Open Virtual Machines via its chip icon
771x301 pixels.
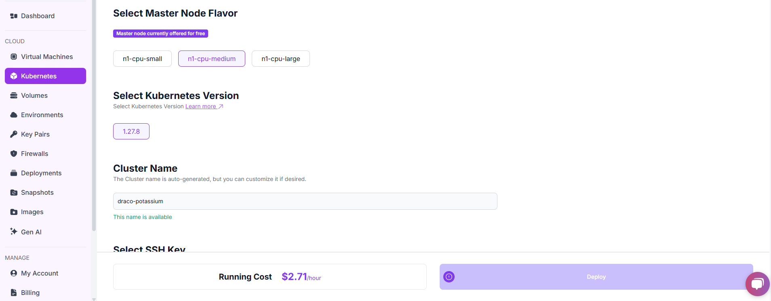(x=14, y=57)
